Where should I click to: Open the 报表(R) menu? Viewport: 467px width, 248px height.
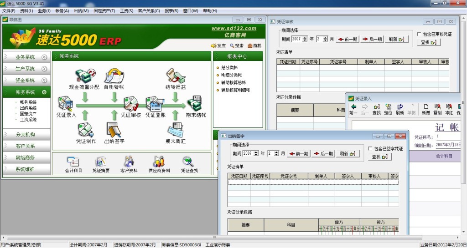pyautogui.click(x=171, y=10)
